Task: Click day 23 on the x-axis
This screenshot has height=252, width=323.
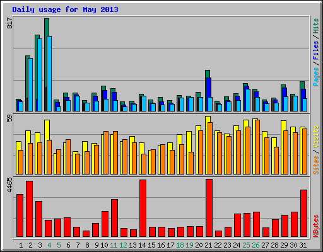Action: point(227,245)
